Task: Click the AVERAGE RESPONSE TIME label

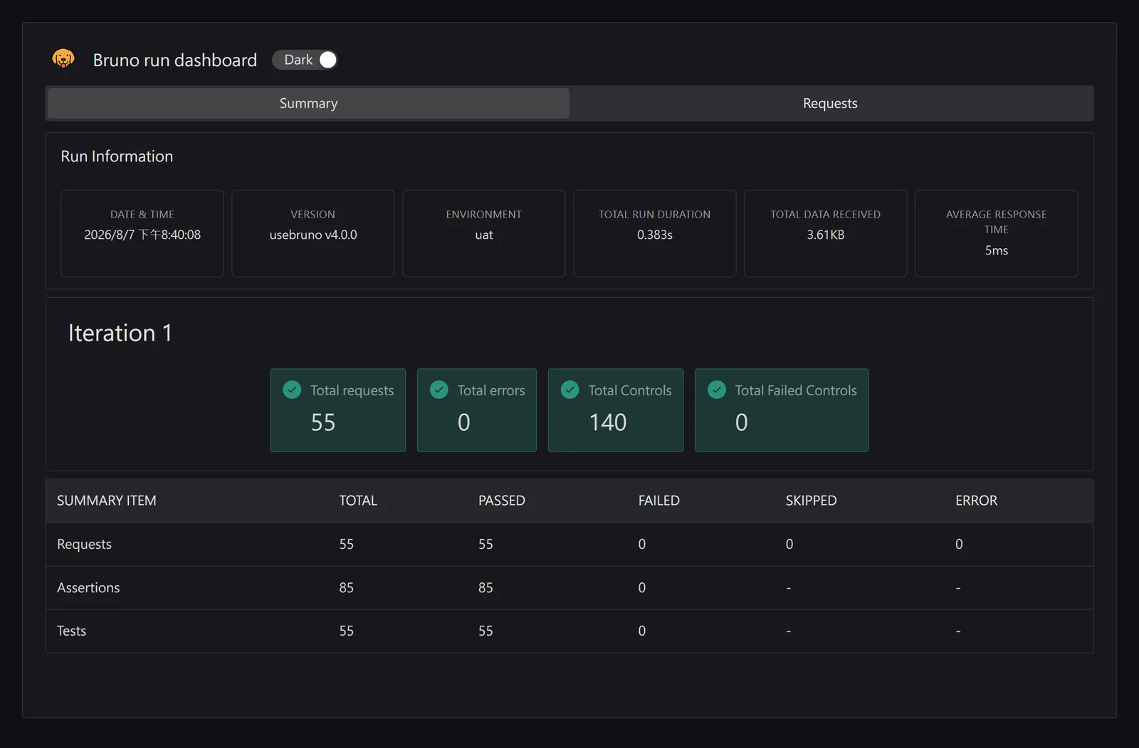Action: tap(997, 222)
